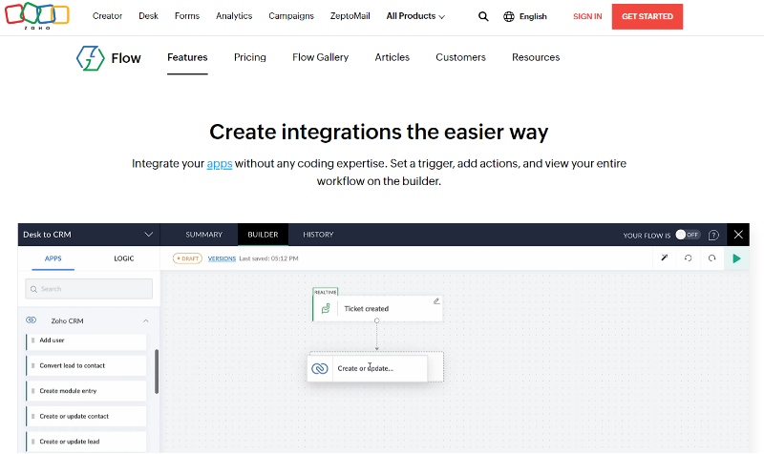Click the edit pencil on Ticket created
The image size is (764, 454).
[x=436, y=300]
